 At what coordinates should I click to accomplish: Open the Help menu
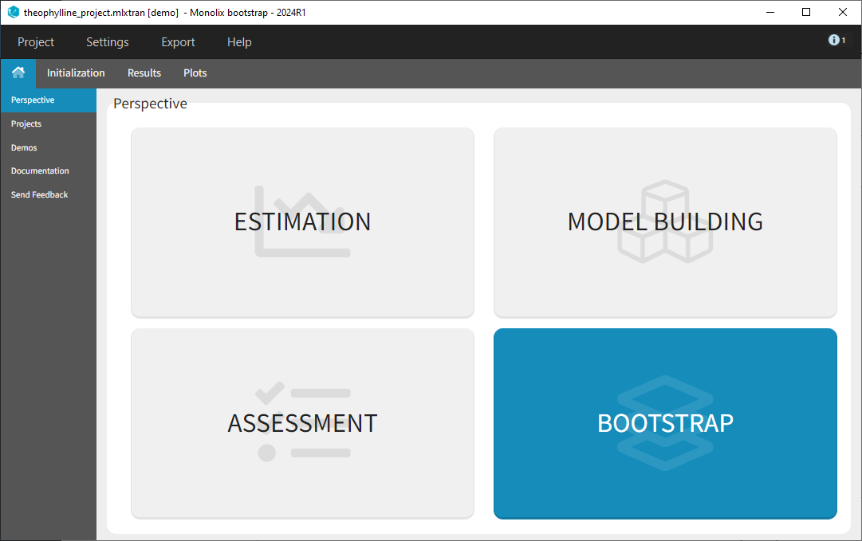click(238, 41)
